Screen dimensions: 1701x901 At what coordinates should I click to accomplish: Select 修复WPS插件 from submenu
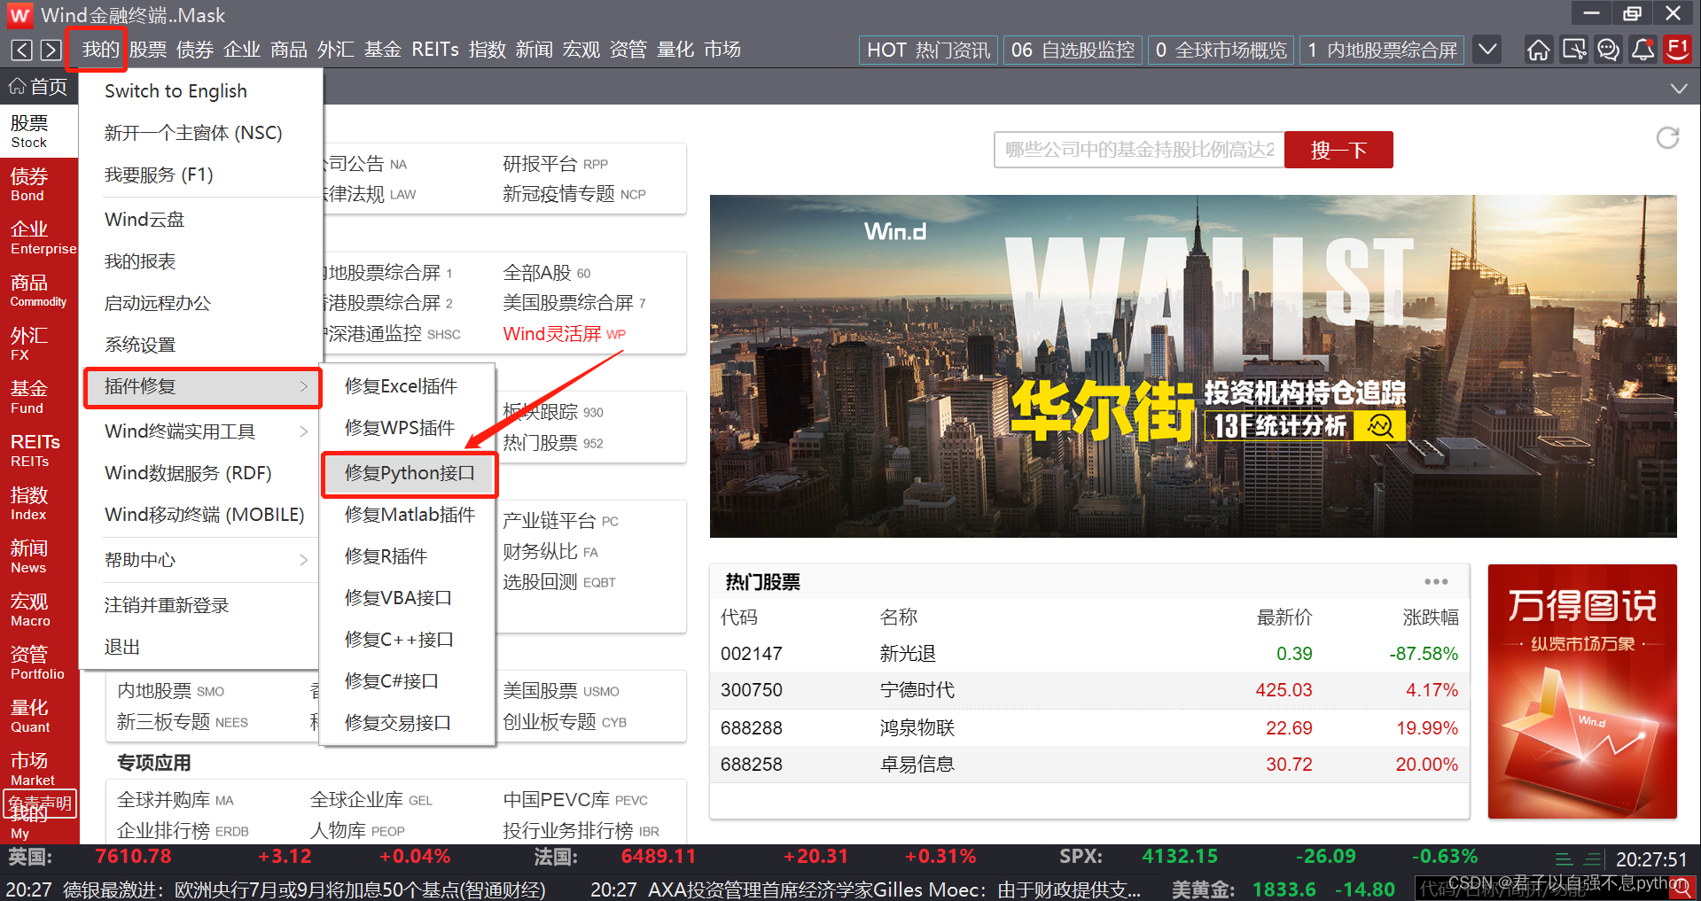(x=400, y=428)
